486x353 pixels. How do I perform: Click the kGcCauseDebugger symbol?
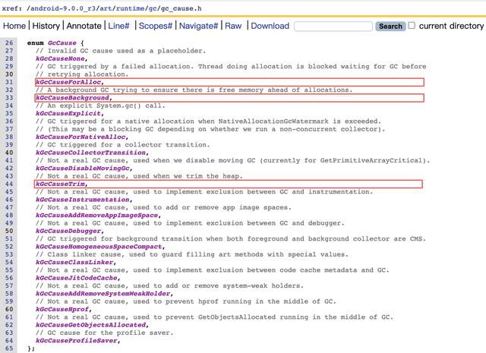(x=68, y=231)
